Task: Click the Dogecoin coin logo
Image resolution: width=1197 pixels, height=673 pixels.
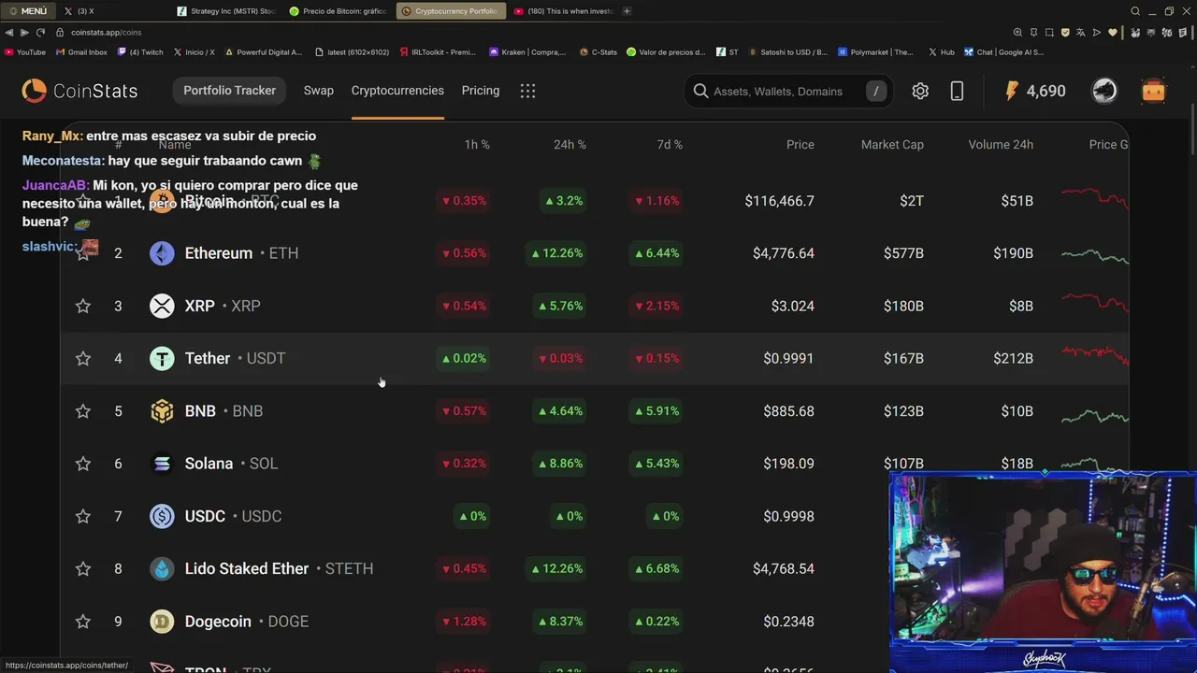Action: pos(162,622)
